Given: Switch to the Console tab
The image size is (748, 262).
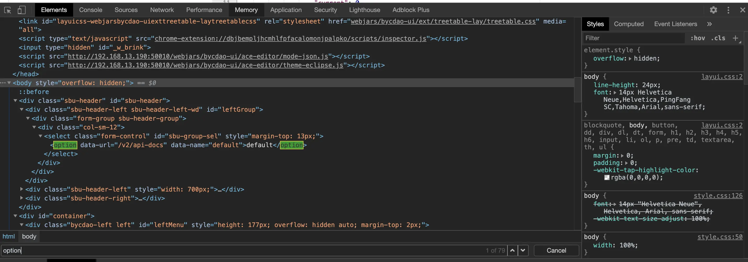Looking at the screenshot, I should point(91,10).
